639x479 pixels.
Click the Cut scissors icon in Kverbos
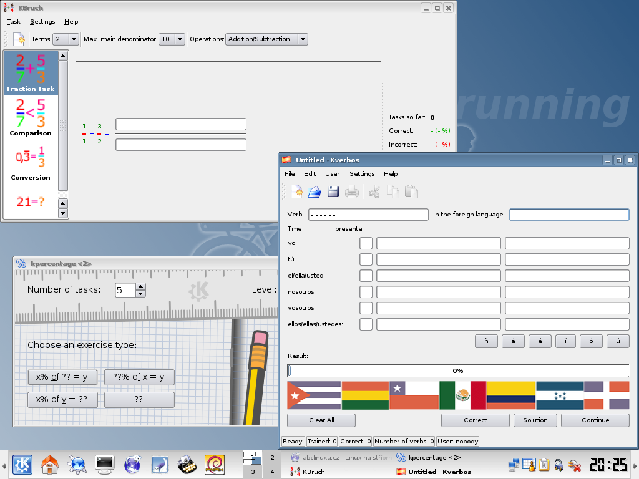pos(374,191)
